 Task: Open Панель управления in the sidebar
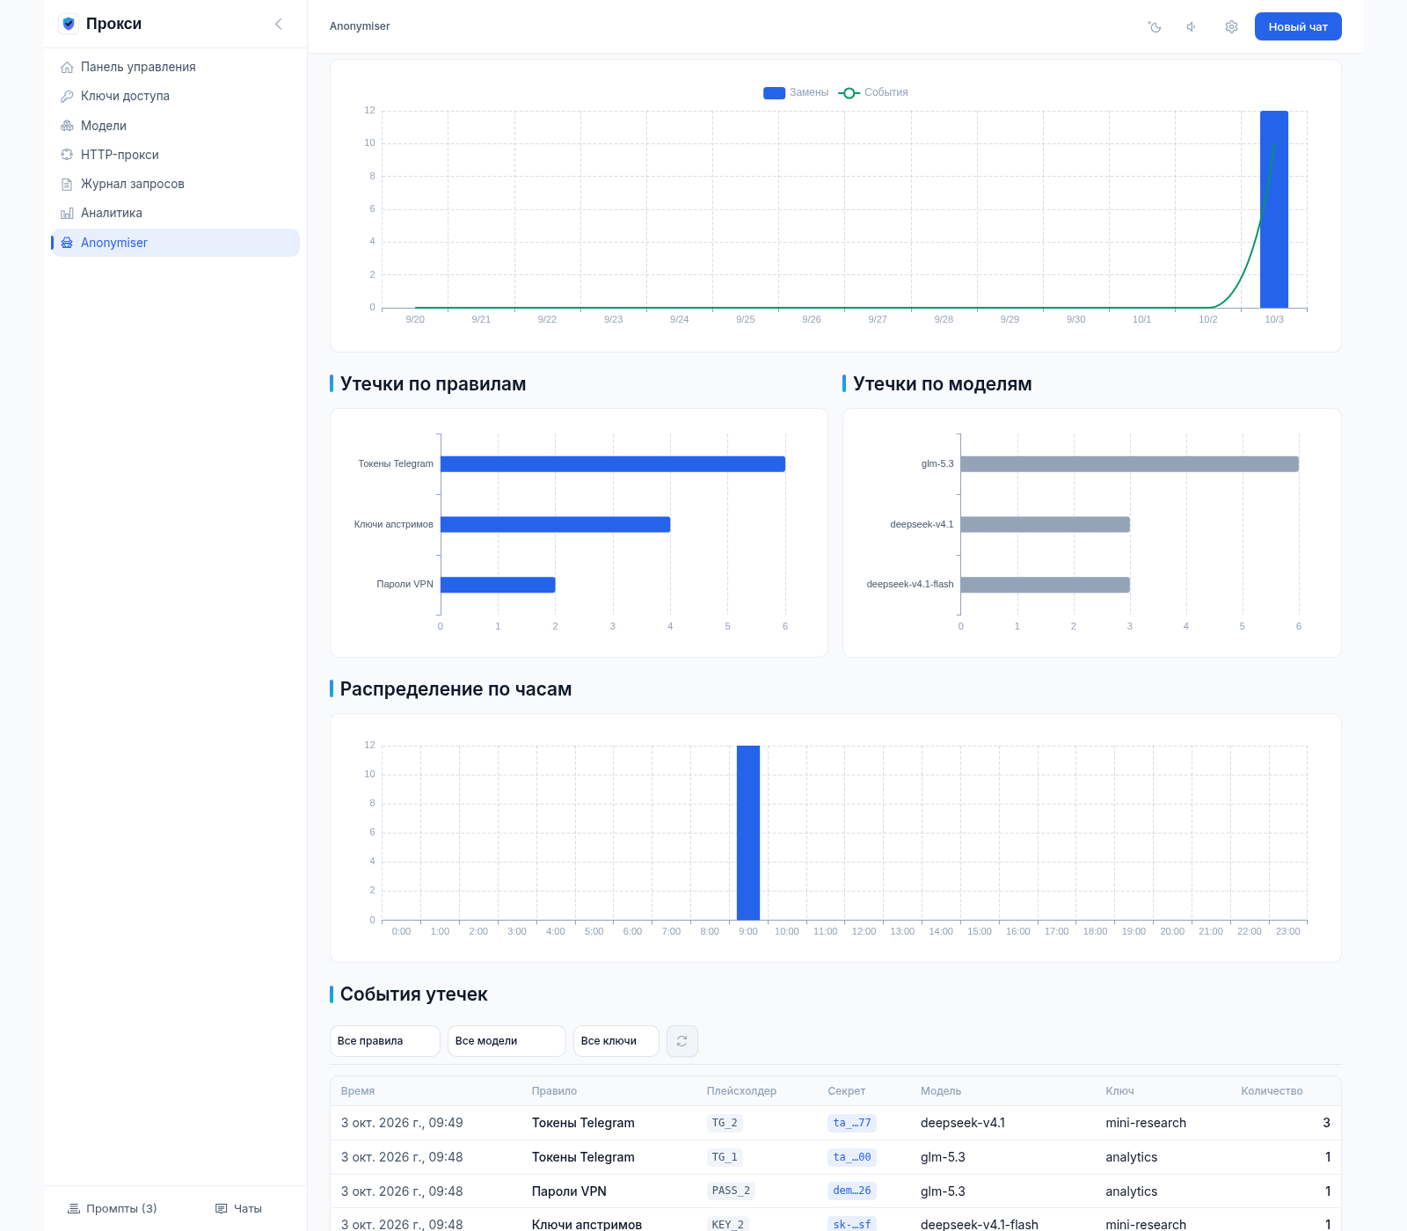pos(176,67)
